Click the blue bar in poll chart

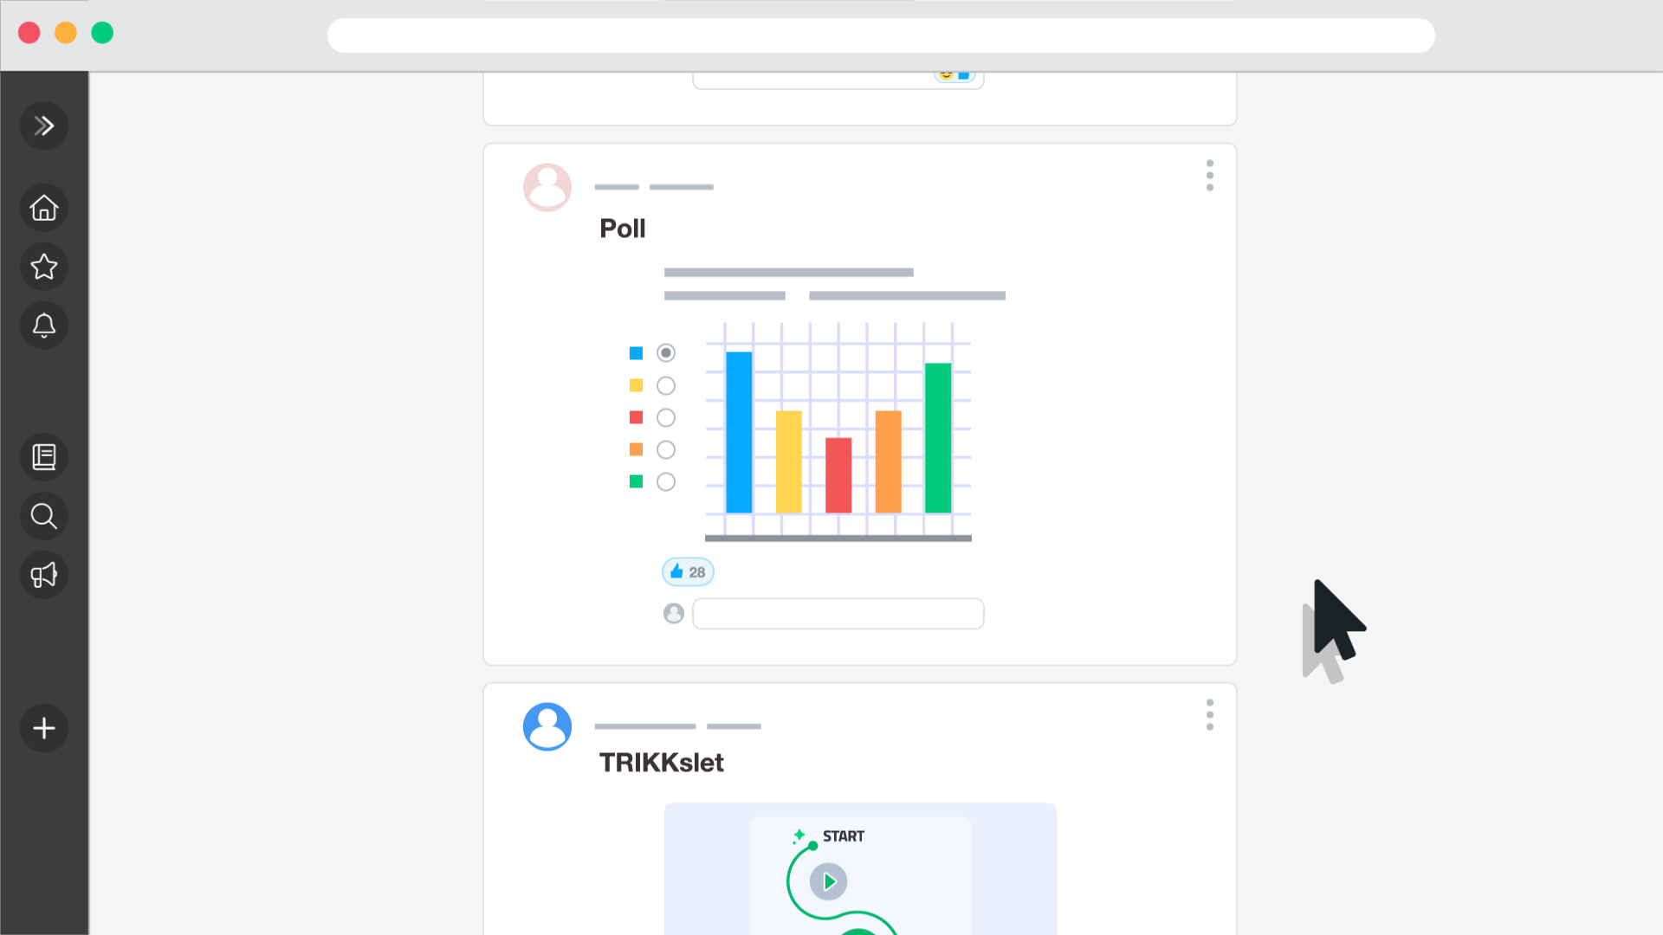pos(739,433)
